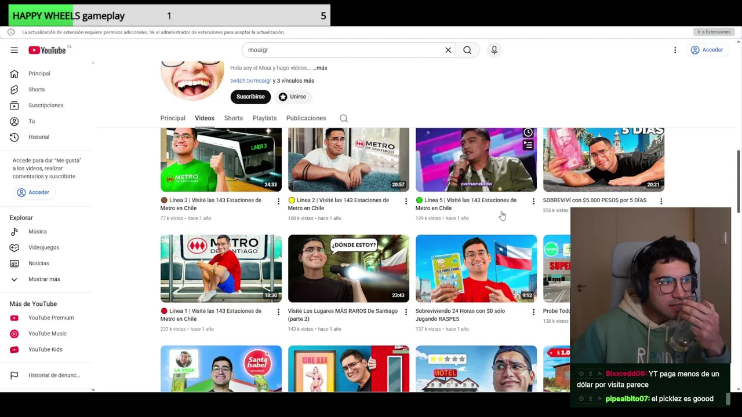Image resolution: width=742 pixels, height=417 pixels.
Task: Open Shorts from the sidebar
Action: tap(36, 89)
